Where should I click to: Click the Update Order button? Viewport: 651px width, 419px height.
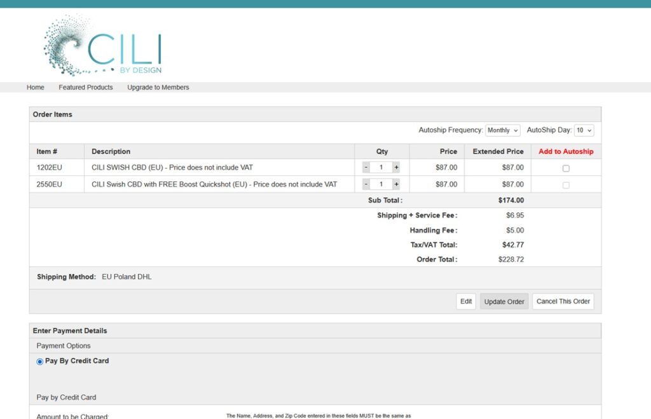pos(504,301)
